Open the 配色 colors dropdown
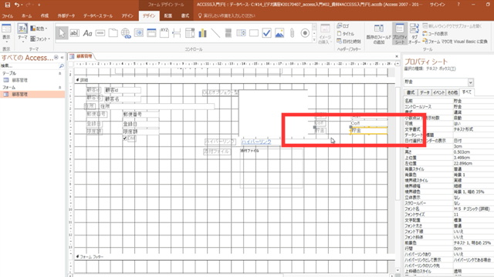This screenshot has height=277, width=494. 39,28
